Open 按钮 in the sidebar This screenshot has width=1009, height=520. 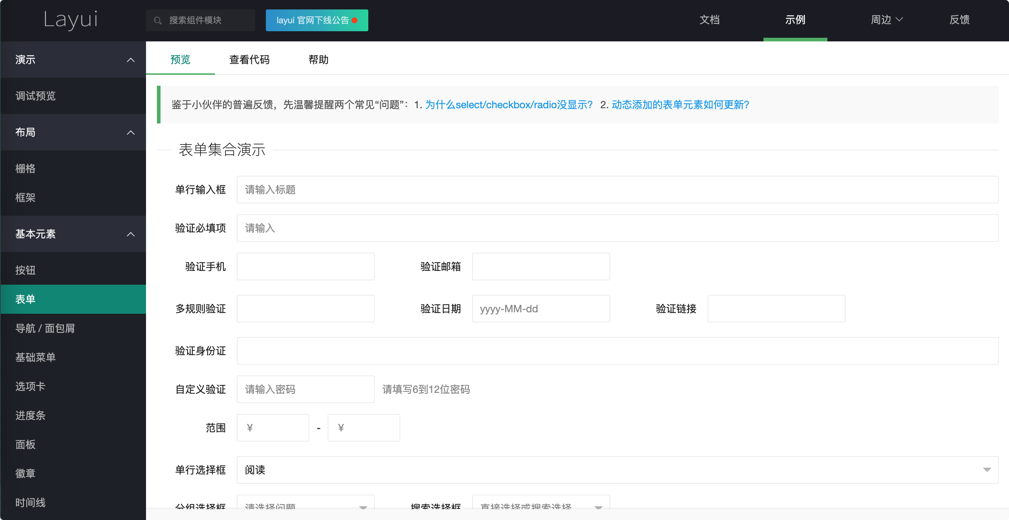[x=73, y=270]
